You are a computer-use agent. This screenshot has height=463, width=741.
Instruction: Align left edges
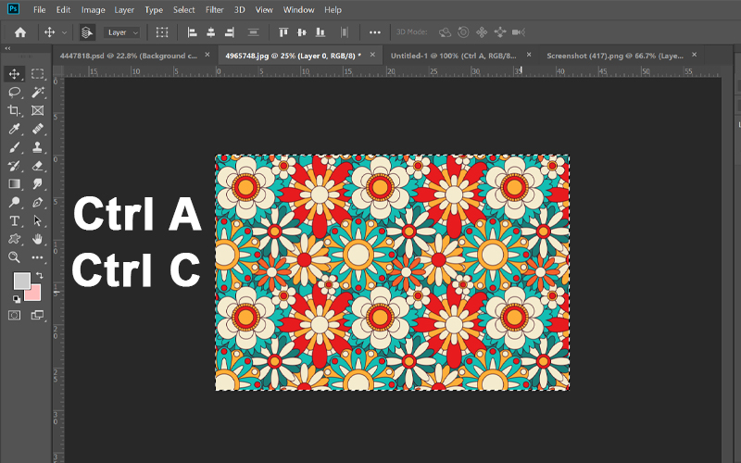pos(192,32)
